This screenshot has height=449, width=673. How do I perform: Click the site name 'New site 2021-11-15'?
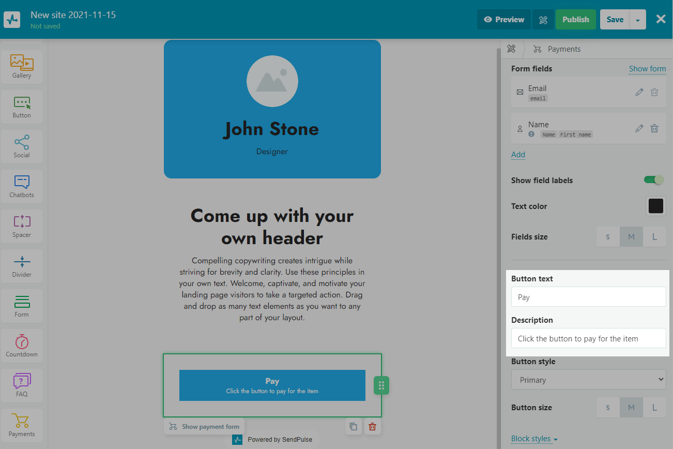(x=73, y=14)
